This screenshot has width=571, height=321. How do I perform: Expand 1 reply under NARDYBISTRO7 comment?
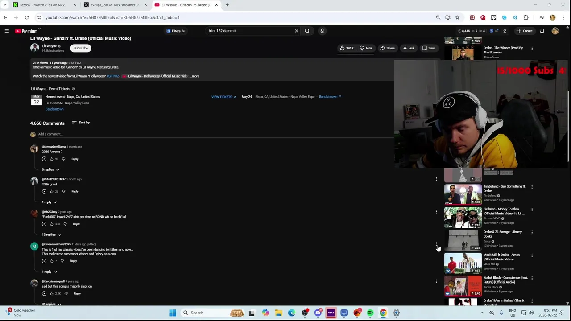point(50,202)
